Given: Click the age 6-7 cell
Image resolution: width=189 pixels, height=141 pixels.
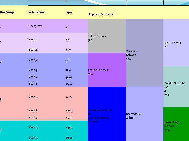Looking at the screenshot, I should [x=68, y=50].
